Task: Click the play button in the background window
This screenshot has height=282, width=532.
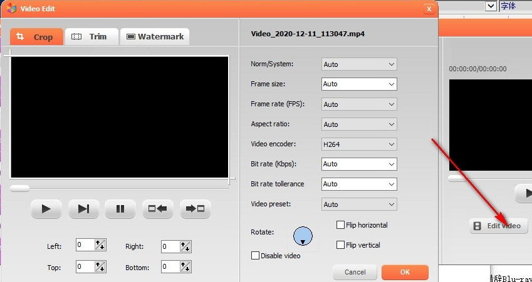Action: [524, 193]
